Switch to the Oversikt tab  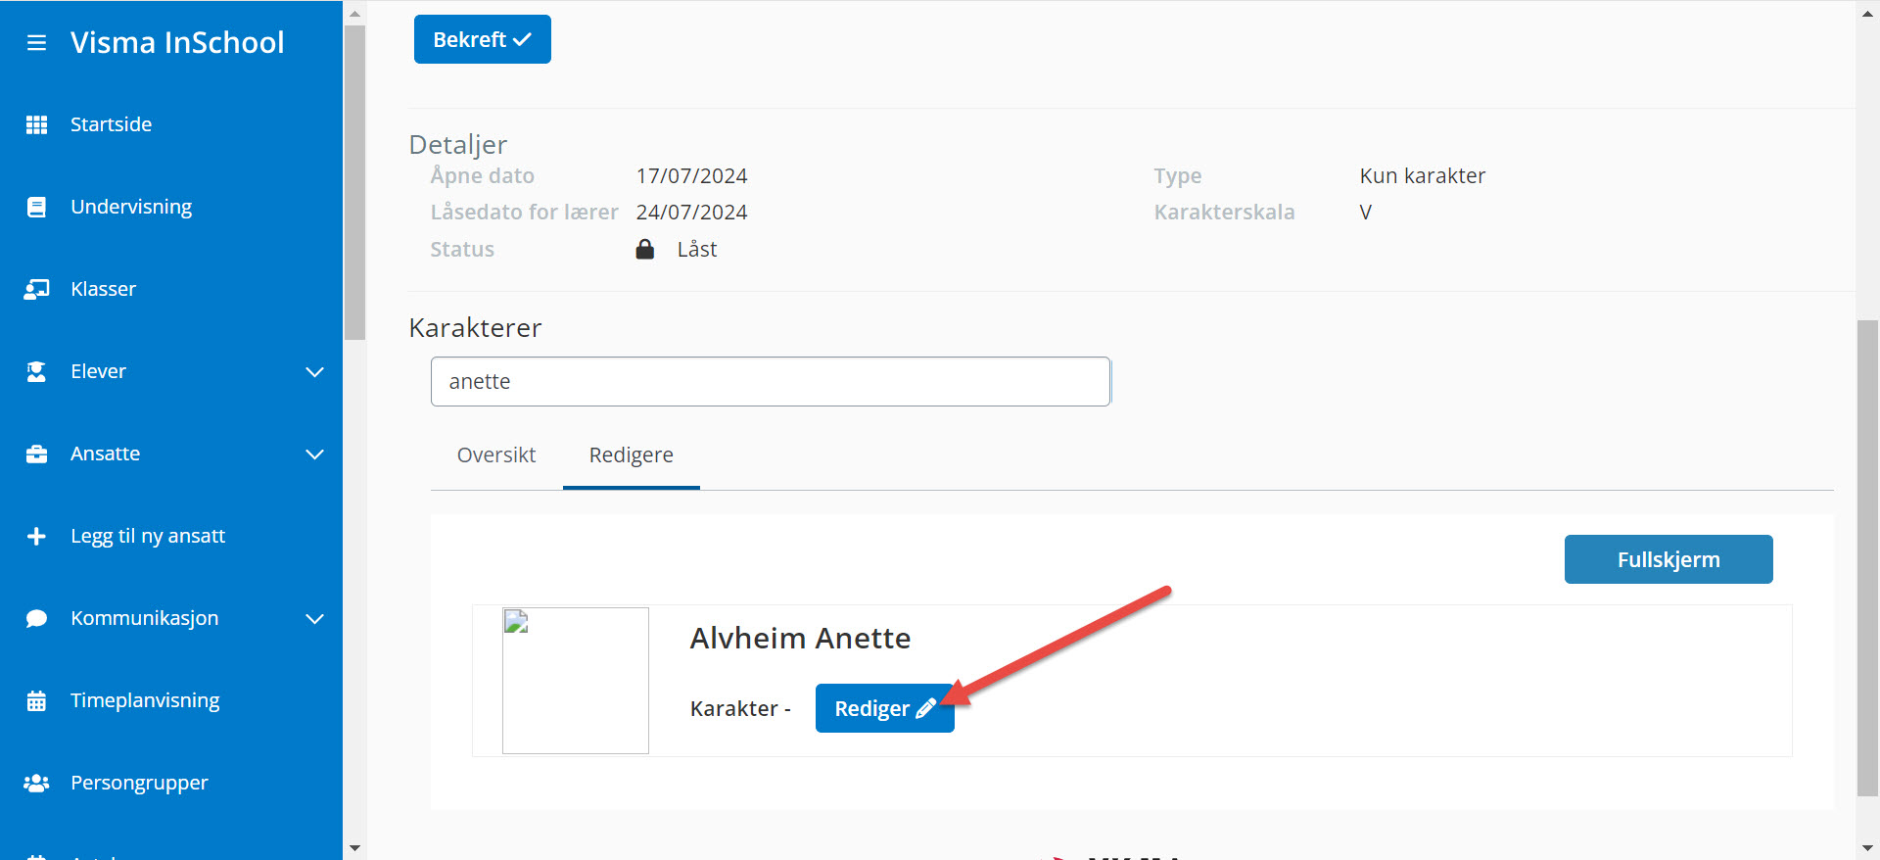(496, 454)
